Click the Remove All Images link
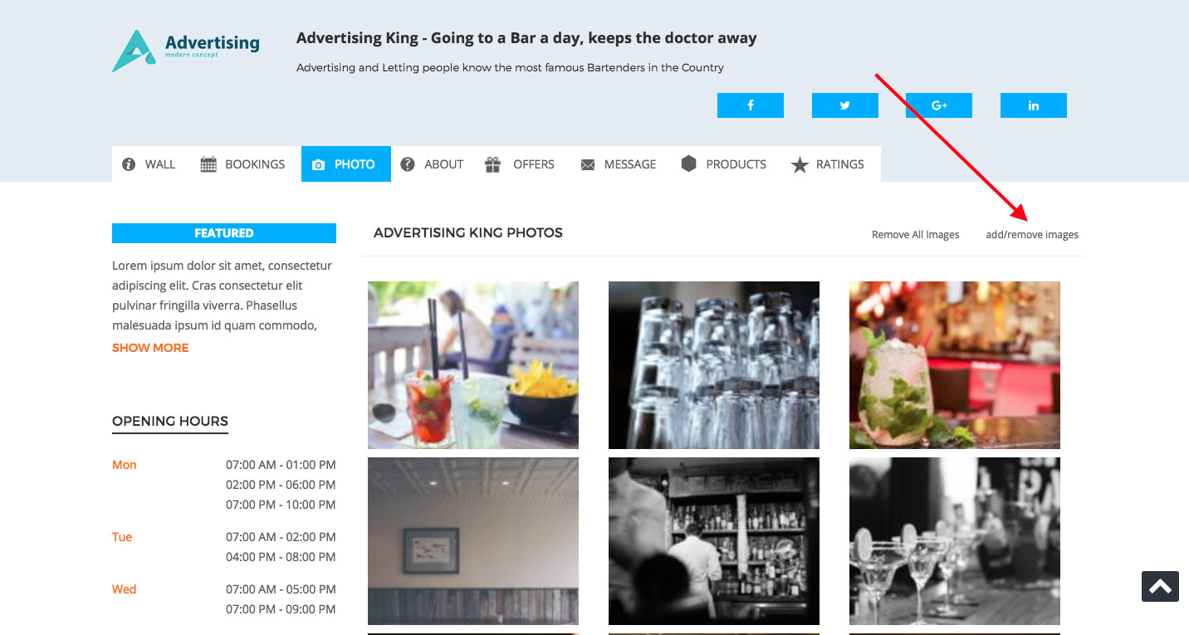This screenshot has width=1189, height=635. coord(914,234)
